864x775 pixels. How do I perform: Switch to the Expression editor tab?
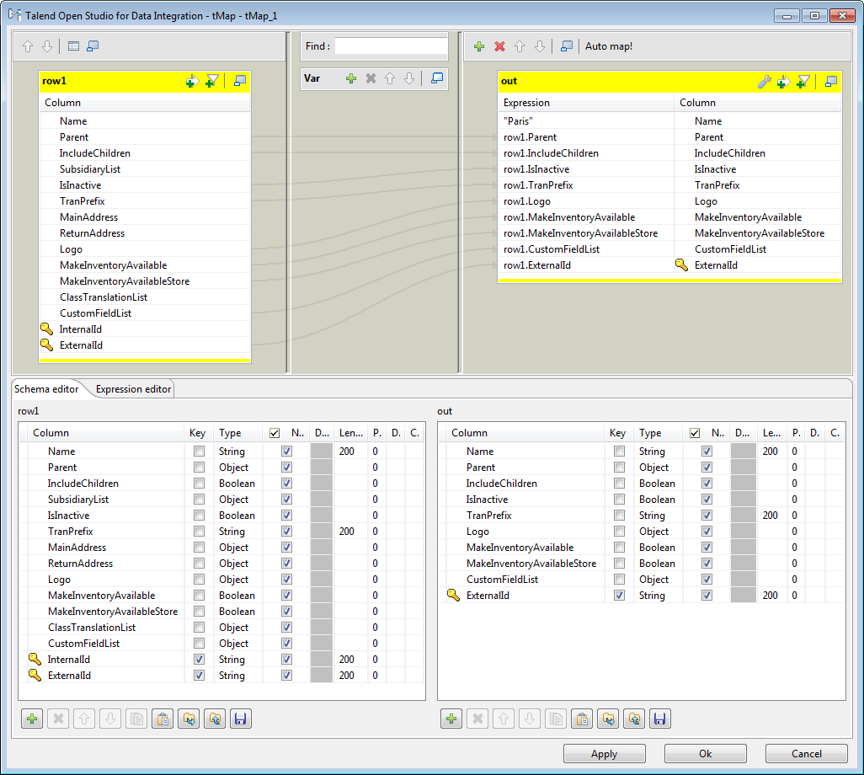[132, 389]
